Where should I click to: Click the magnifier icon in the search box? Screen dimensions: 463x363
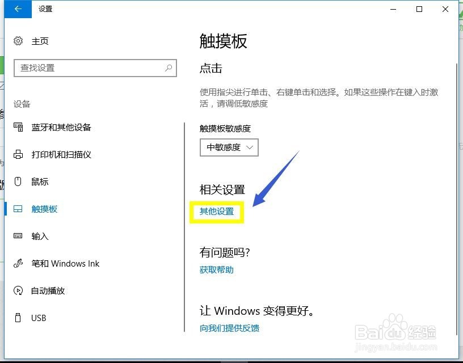click(x=168, y=67)
